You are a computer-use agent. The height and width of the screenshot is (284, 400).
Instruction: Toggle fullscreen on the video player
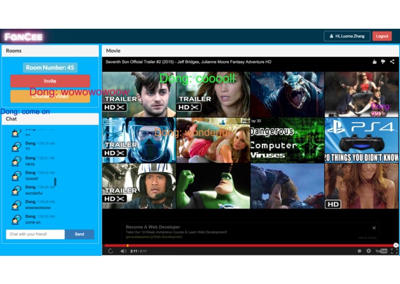pyautogui.click(x=394, y=251)
